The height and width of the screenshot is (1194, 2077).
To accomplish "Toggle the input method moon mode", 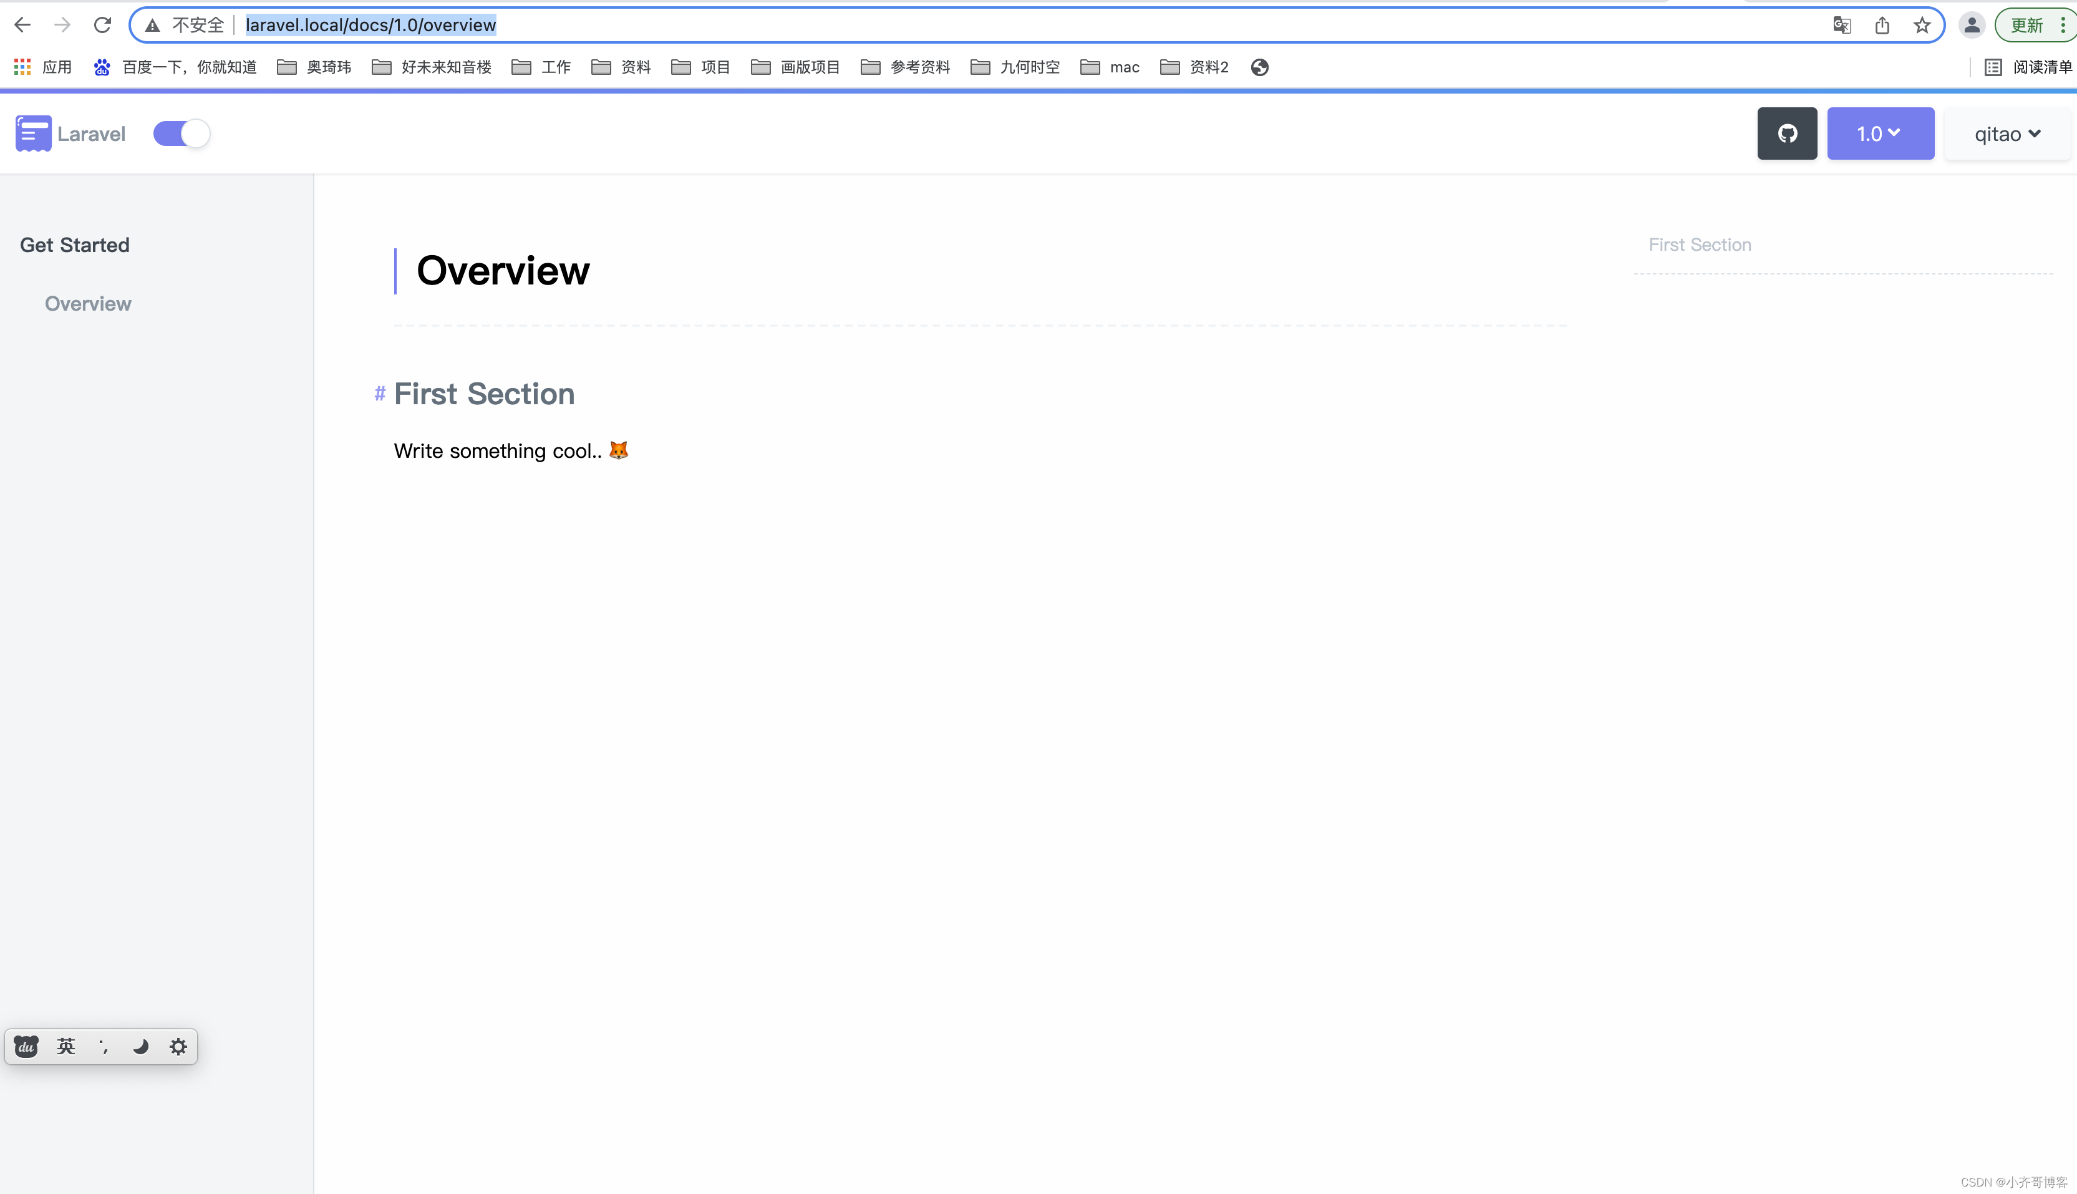I will [x=140, y=1046].
